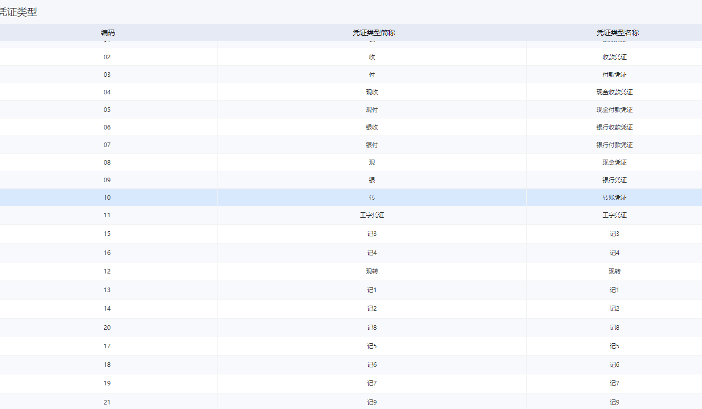702x409 pixels.
Task: Select the code 16 cell
Action: tap(107, 253)
